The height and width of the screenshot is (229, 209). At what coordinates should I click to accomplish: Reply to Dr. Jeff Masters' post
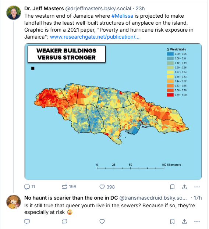coord(30,187)
